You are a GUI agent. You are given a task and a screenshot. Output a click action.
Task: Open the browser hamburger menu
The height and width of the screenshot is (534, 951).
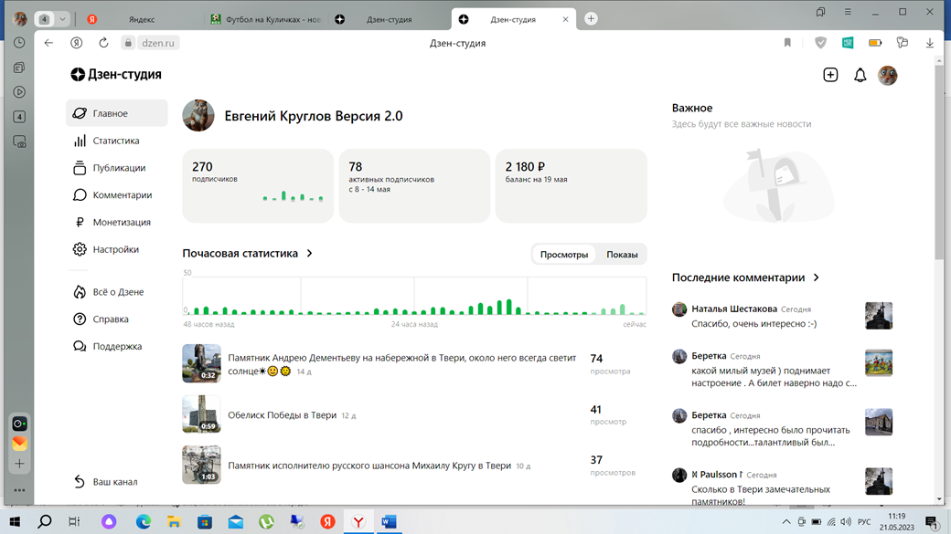point(848,12)
